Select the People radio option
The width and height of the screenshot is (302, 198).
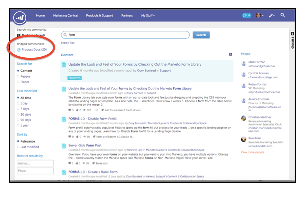click(18, 76)
